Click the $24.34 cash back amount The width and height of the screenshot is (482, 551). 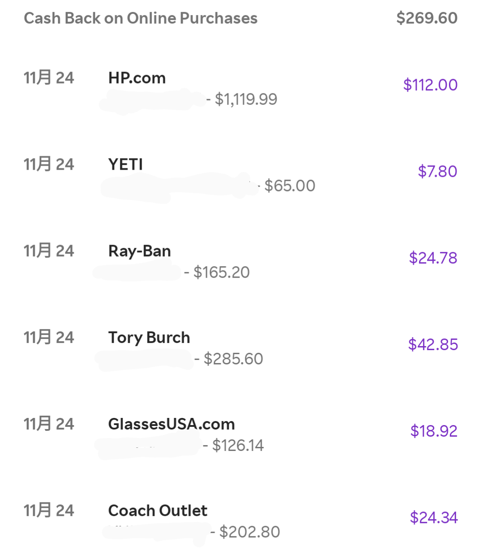point(434,518)
